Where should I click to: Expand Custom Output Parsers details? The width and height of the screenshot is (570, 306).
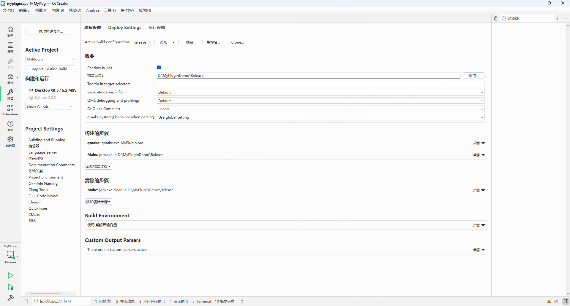[479, 250]
